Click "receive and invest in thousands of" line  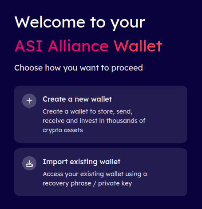[x=94, y=121]
